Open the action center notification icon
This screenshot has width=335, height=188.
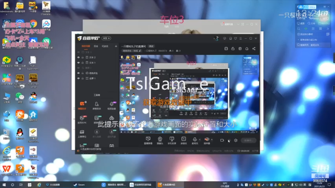329,185
